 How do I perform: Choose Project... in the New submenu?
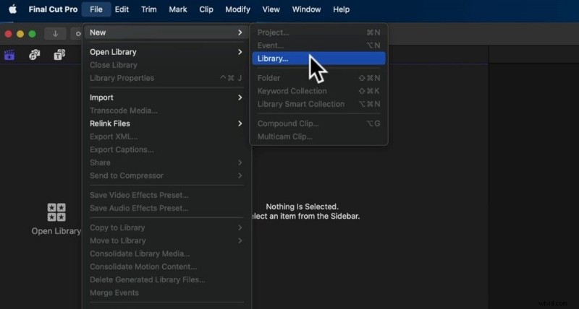point(318,32)
